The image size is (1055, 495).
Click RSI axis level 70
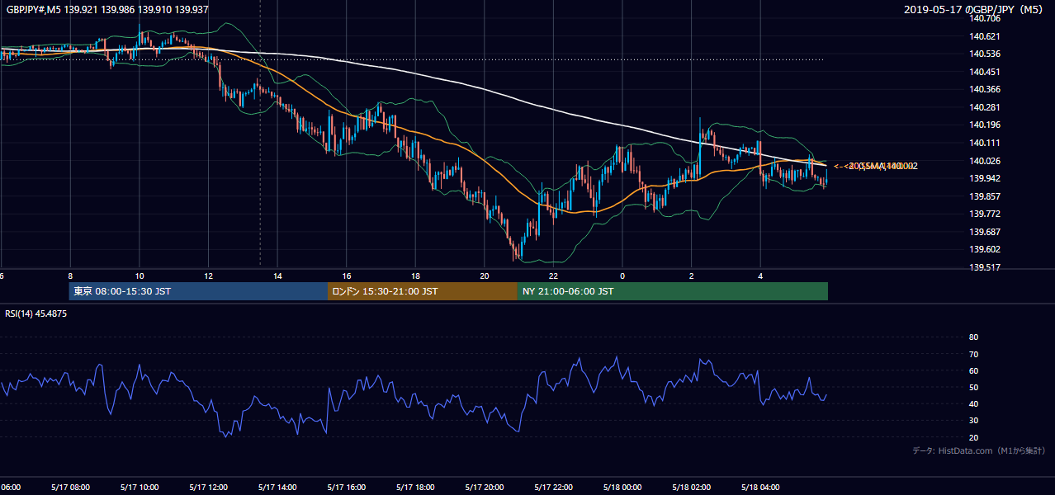tap(973, 354)
